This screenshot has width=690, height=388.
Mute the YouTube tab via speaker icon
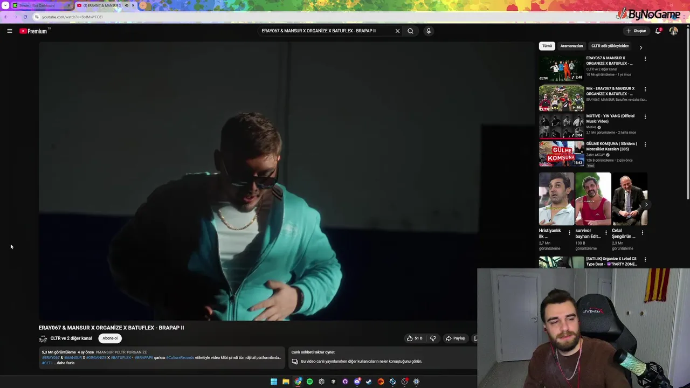click(x=127, y=5)
